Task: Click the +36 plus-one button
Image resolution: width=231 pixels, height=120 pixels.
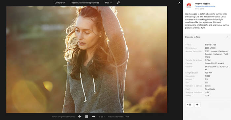Action: [x=189, y=105]
